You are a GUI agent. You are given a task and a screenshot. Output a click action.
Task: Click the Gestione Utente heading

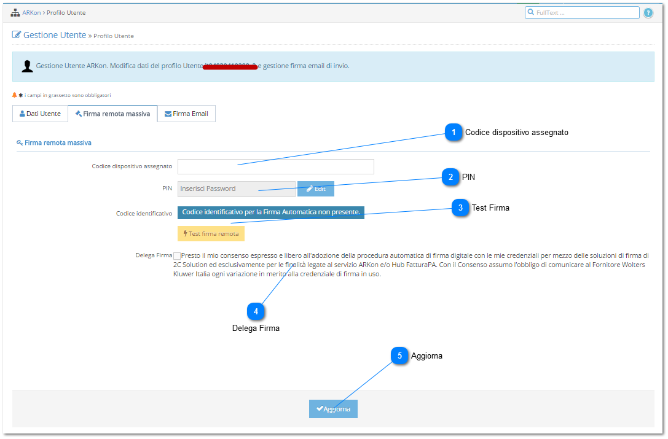click(x=55, y=36)
